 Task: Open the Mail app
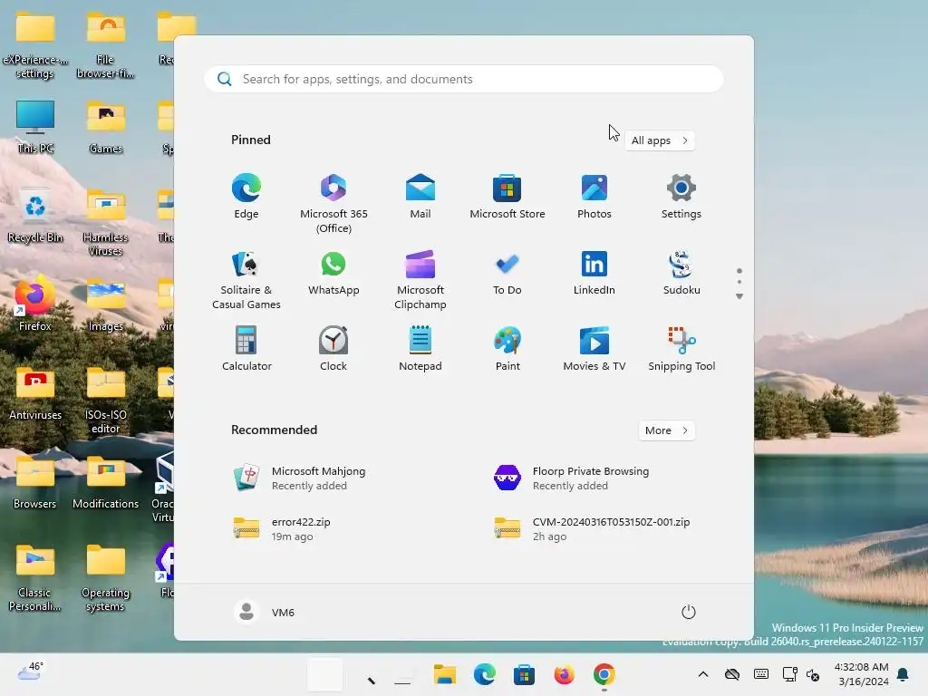pos(420,196)
